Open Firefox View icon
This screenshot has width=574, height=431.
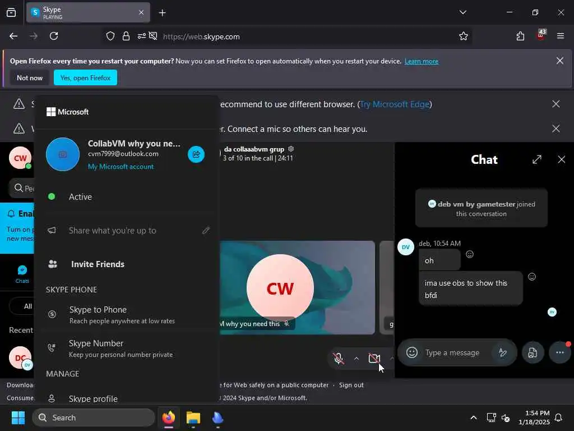point(11,12)
